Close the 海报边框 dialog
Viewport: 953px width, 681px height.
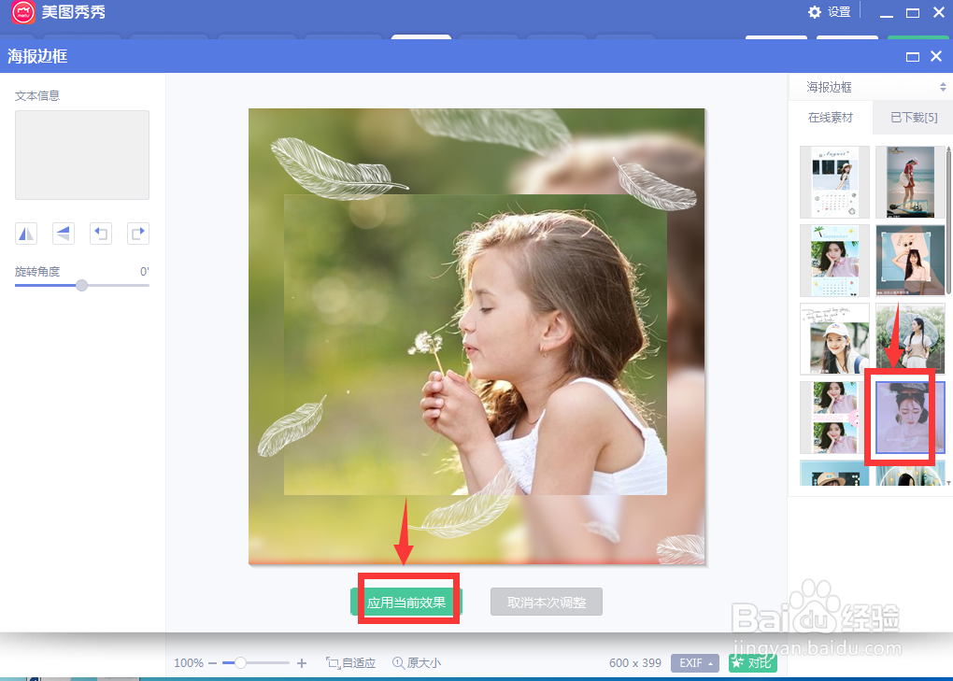[x=936, y=56]
